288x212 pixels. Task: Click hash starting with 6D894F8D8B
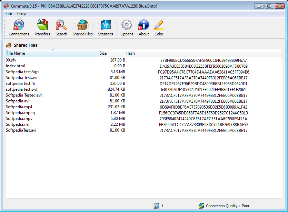click(x=203, y=107)
